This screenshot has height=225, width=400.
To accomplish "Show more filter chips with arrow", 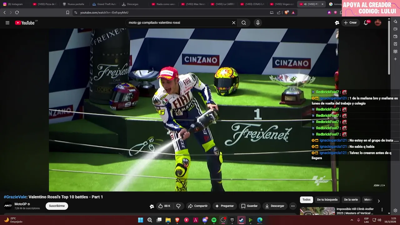I will [379, 201].
